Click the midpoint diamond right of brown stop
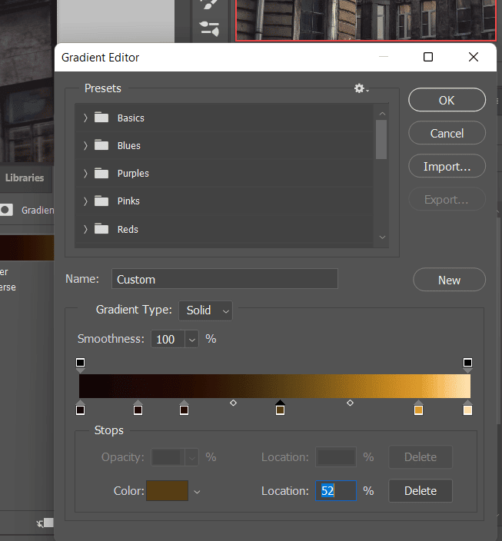This screenshot has width=502, height=541. pyautogui.click(x=350, y=403)
